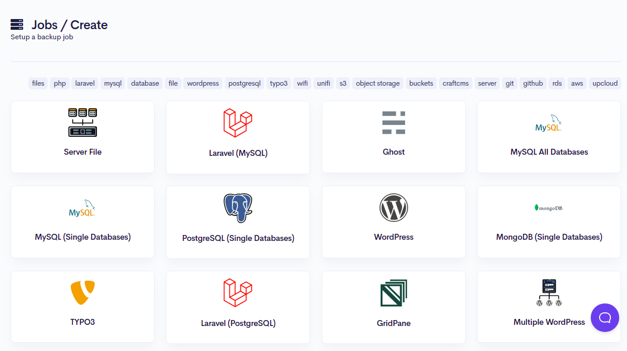Select the WordPress label
Viewport: 627px width, 351px height.
click(x=393, y=237)
